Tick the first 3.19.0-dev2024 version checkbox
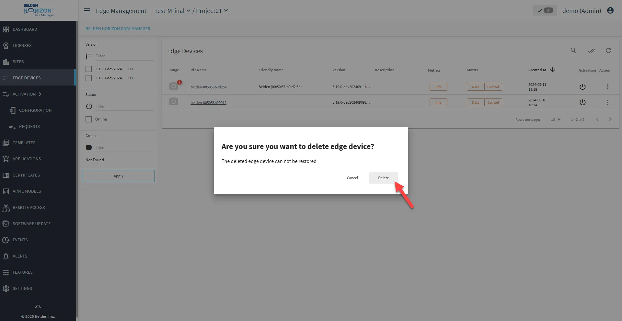622x321 pixels. (89, 69)
